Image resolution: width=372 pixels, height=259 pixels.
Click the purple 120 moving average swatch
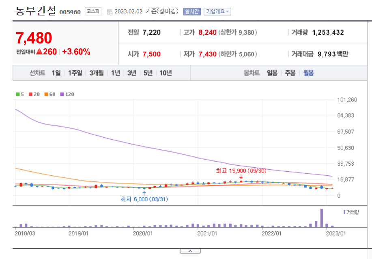click(x=62, y=94)
